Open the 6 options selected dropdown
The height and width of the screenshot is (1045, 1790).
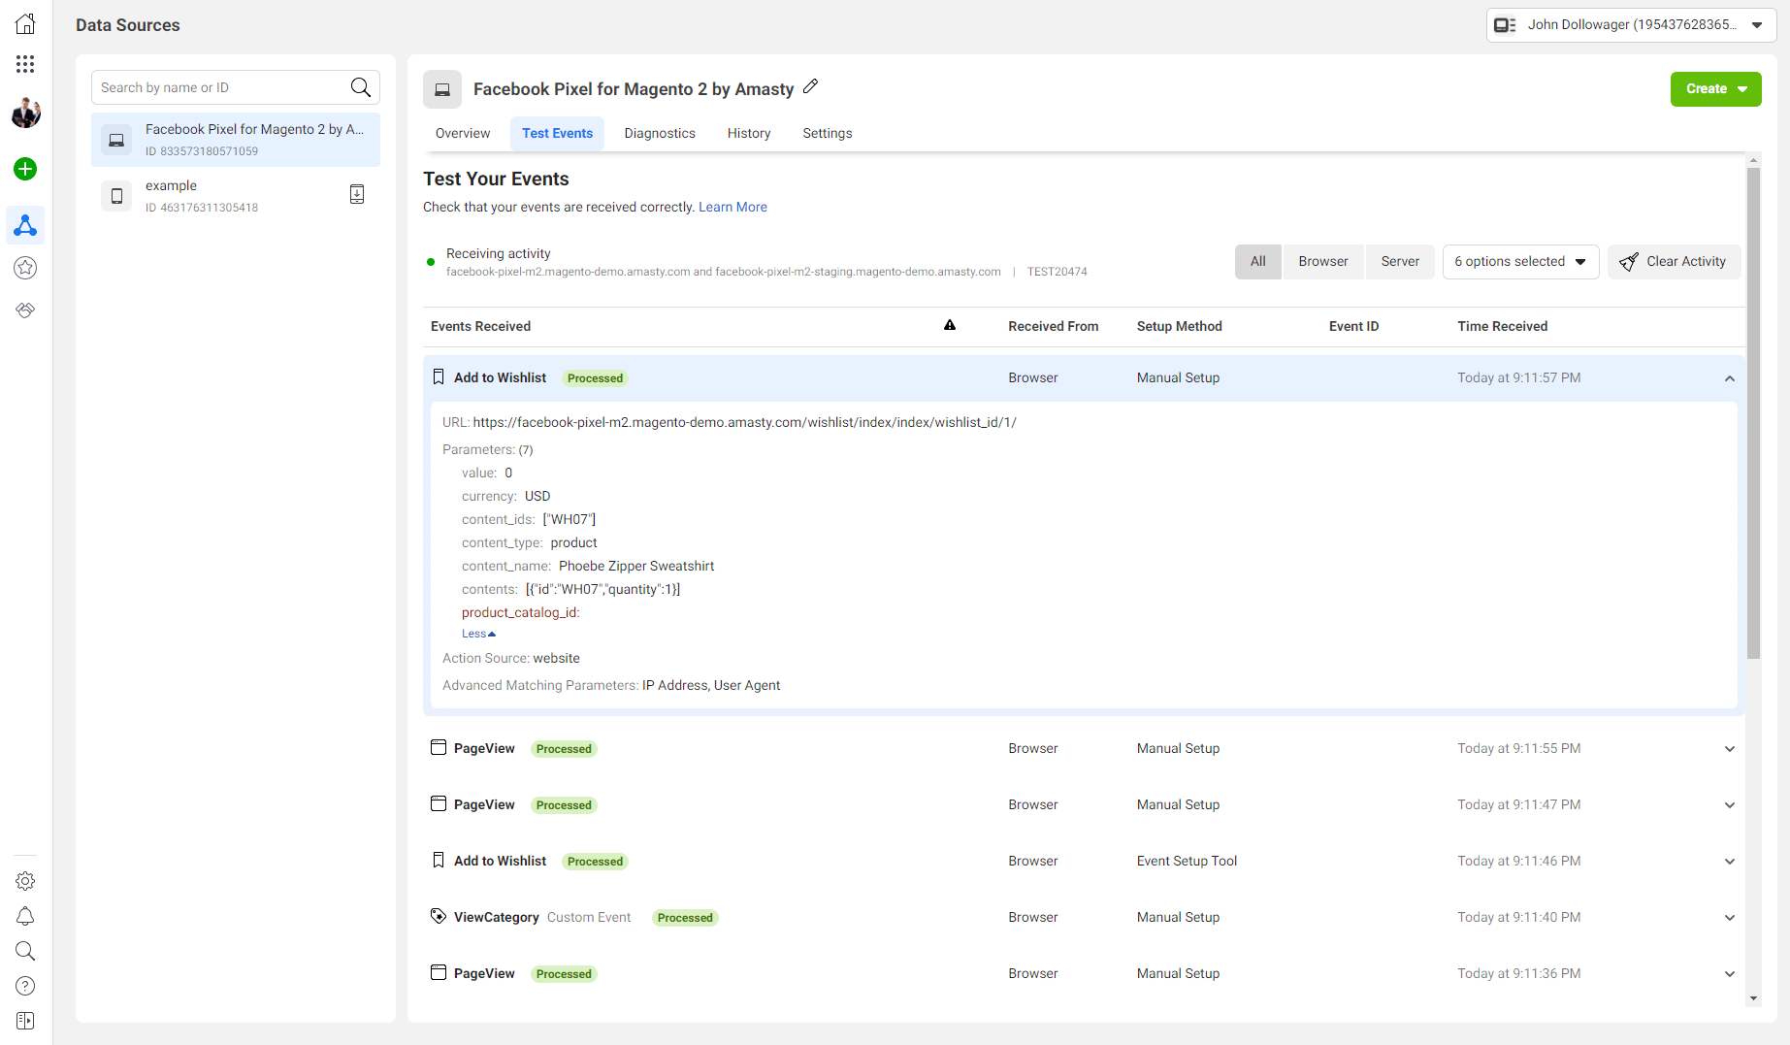tap(1519, 262)
